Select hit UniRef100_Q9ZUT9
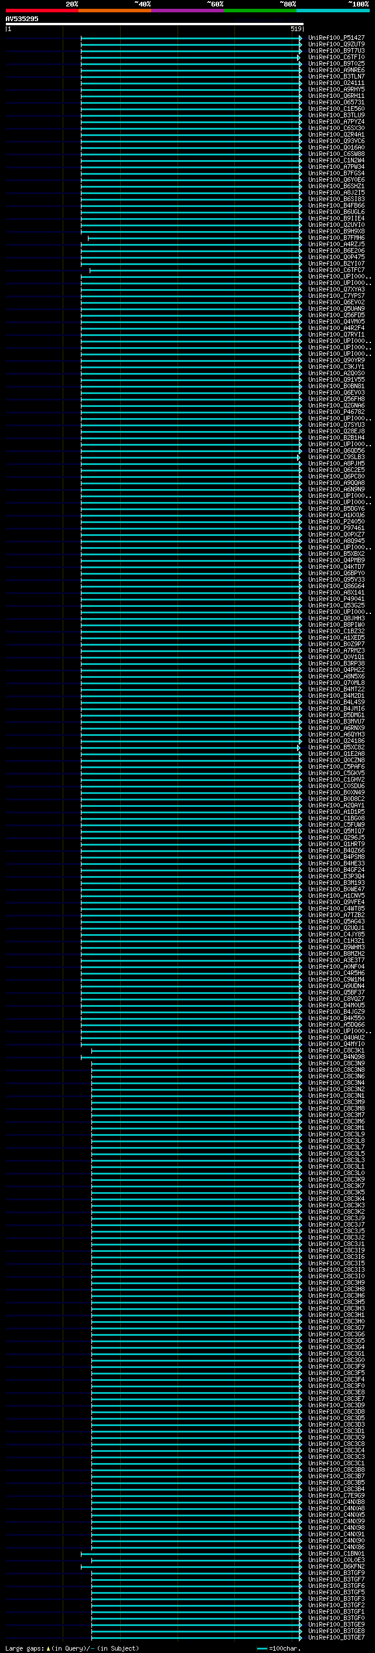This screenshot has width=375, height=1653. (336, 45)
